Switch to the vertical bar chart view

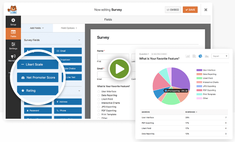pos(188,56)
